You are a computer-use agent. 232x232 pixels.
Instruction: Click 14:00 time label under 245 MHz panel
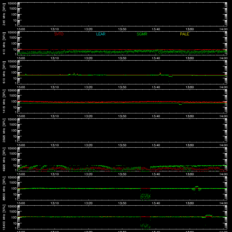point(223,29)
